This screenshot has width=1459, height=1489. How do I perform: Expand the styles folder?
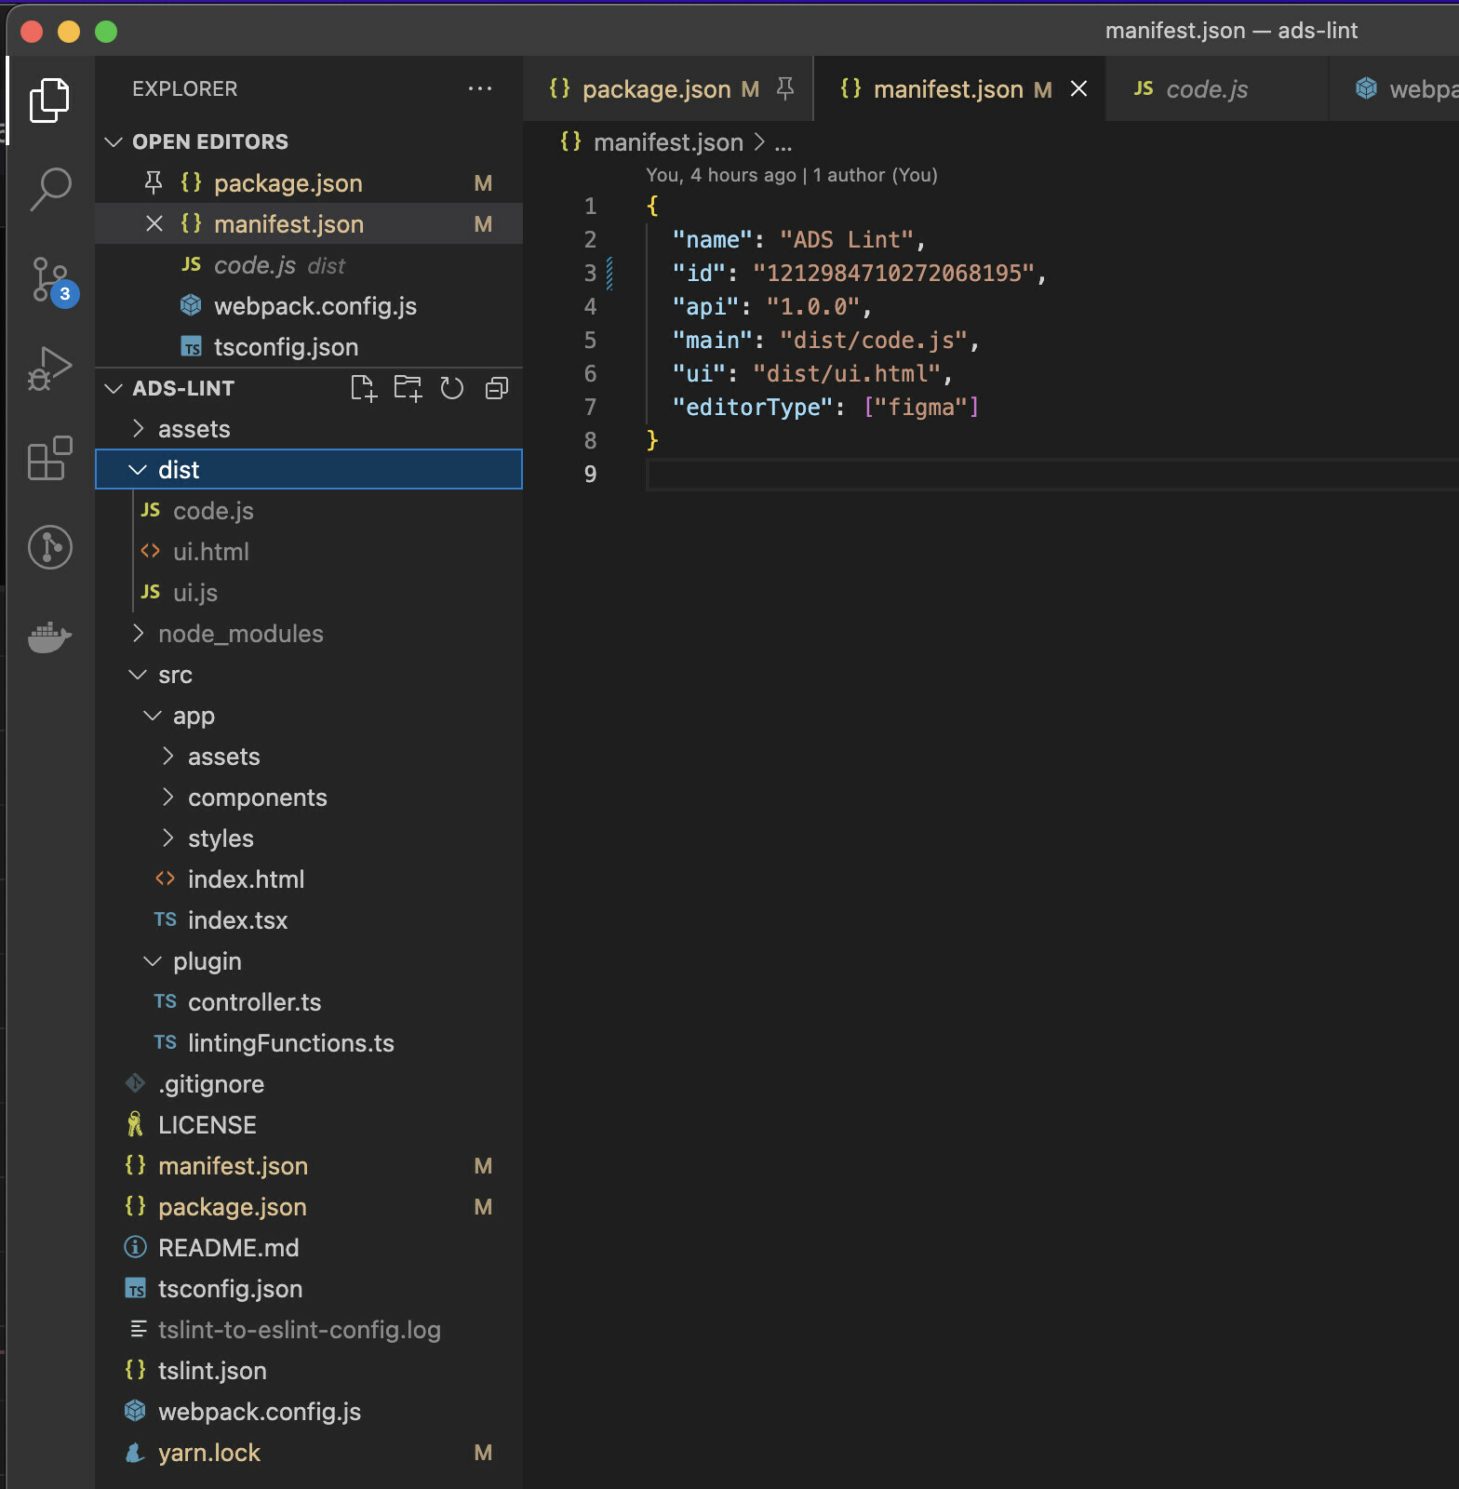(x=309, y=838)
